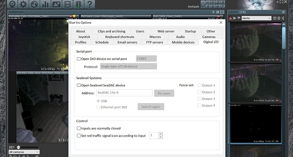Screen dimensions: 293x157
Task: Open the Protocol Single byte I/O dropdown
Action: coord(129,66)
